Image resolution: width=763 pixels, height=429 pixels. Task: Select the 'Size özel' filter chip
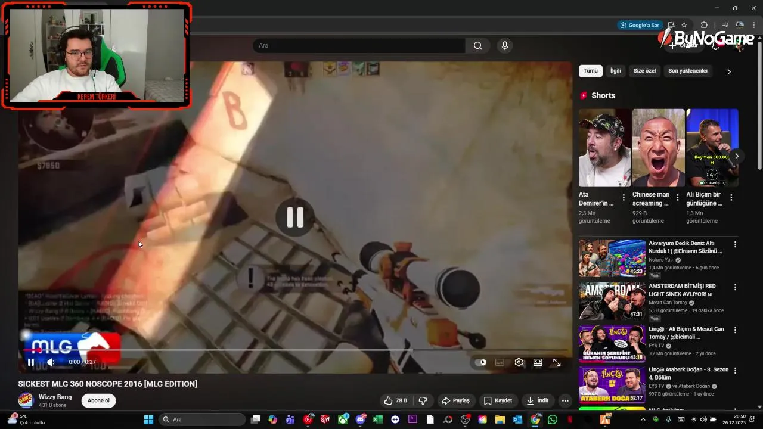(x=644, y=71)
